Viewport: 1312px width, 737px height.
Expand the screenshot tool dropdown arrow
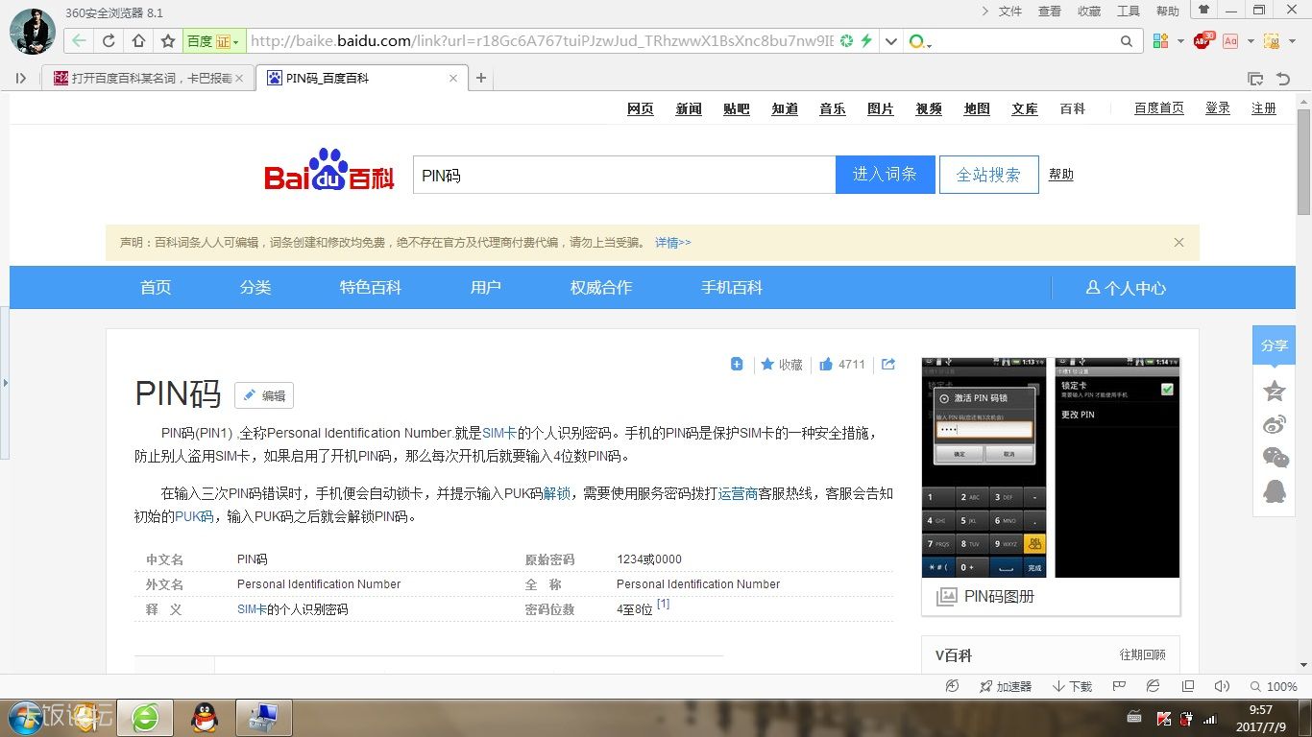tap(1292, 41)
